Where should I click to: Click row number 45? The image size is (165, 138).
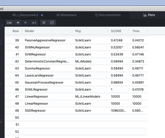[17, 83]
